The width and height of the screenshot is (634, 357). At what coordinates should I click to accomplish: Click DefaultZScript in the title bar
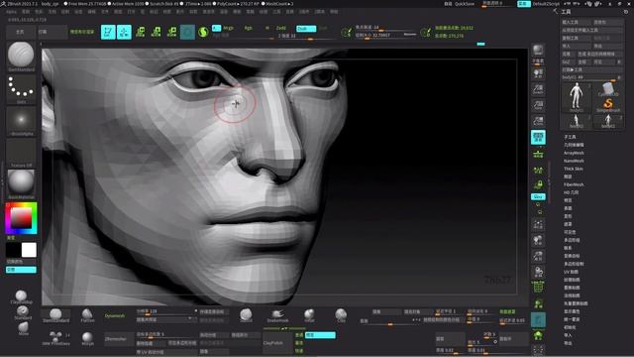point(546,4)
